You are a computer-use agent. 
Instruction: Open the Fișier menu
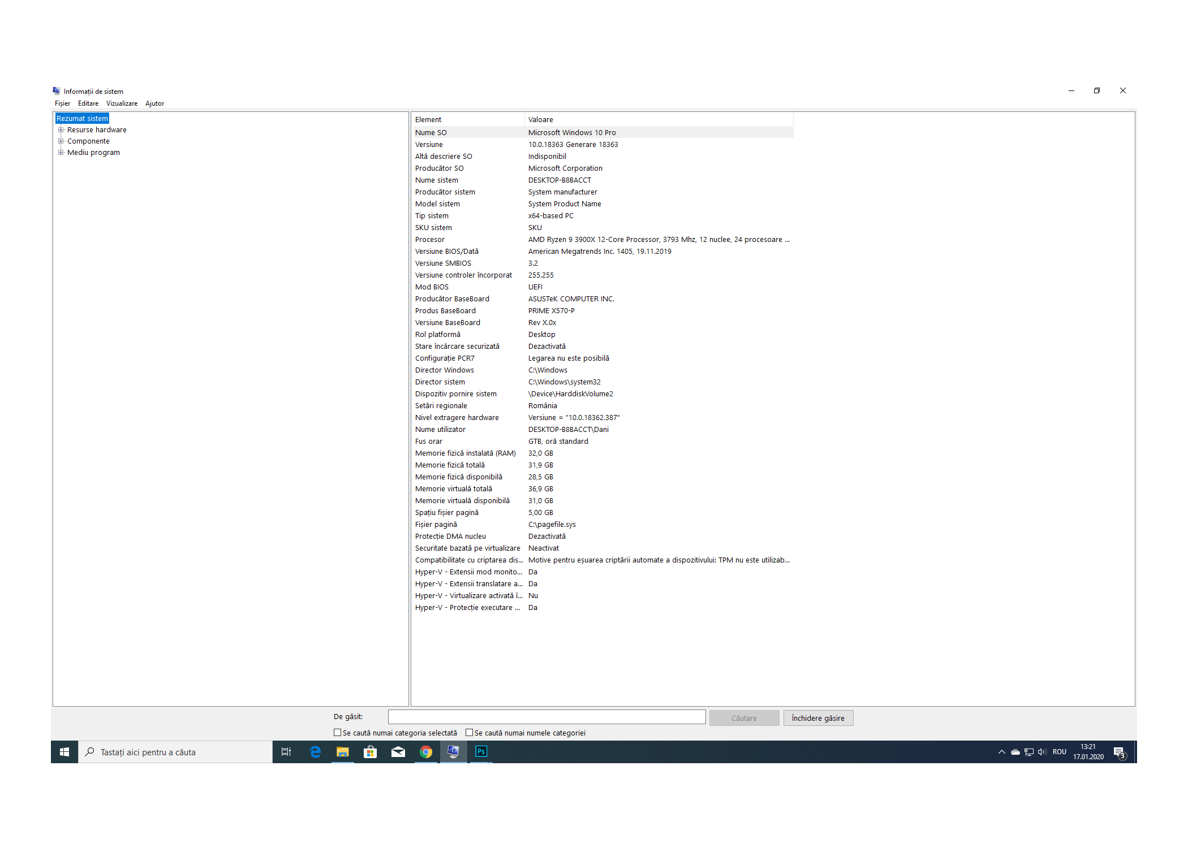[x=62, y=103]
